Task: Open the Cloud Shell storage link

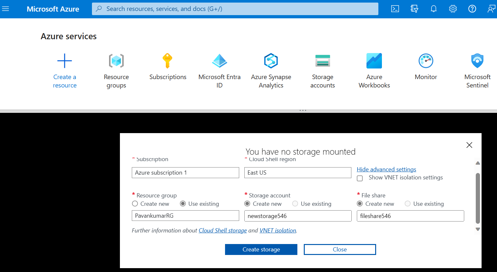Action: click(x=223, y=231)
